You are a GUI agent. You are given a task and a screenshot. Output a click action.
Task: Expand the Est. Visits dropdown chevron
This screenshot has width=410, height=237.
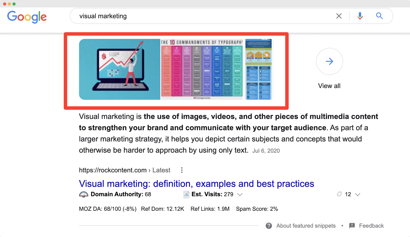pyautogui.click(x=240, y=195)
